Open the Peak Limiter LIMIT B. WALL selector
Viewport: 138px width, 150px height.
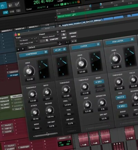[x=122, y=106]
